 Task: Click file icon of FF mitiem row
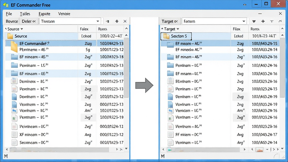tap(170, 135)
